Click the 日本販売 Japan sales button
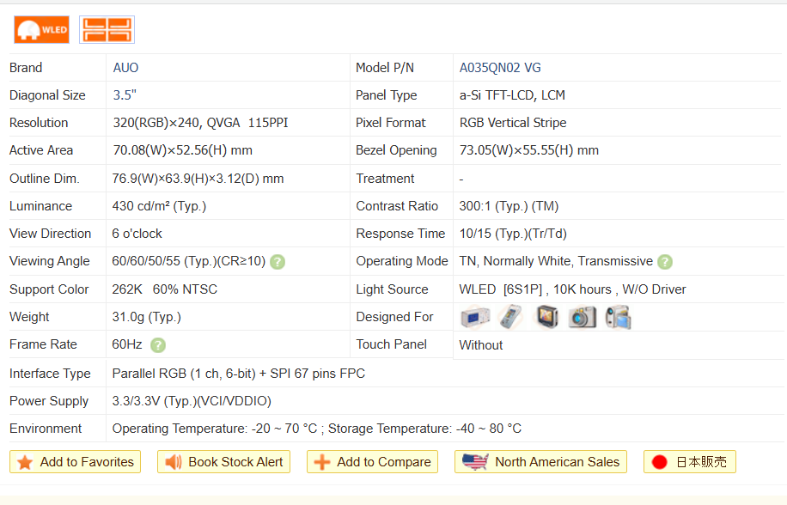The height and width of the screenshot is (505, 787). coord(689,462)
